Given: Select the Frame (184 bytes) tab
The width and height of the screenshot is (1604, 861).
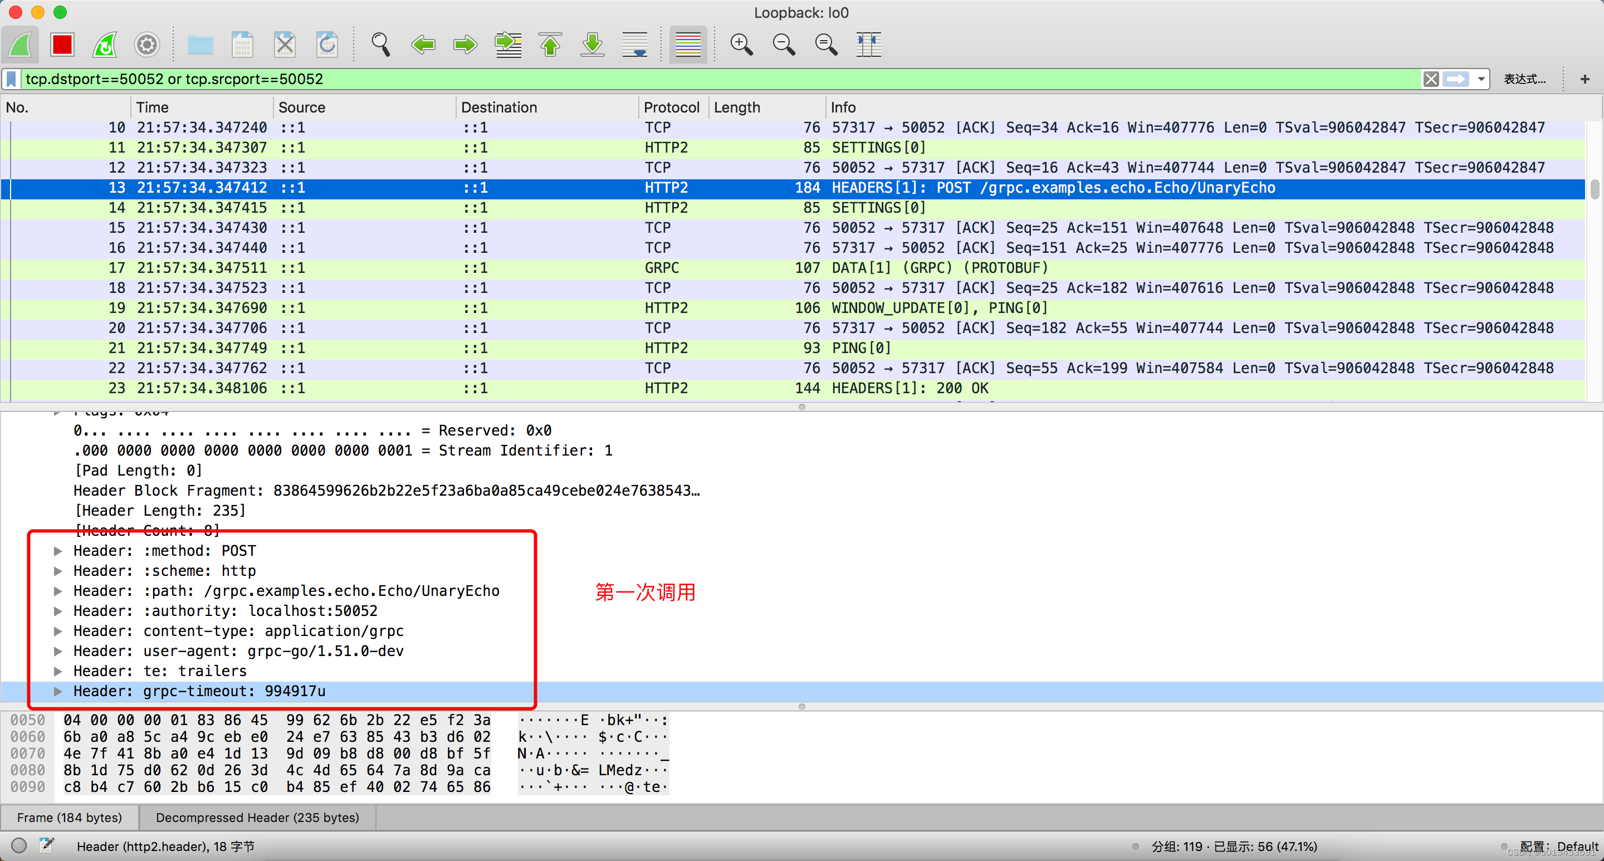Looking at the screenshot, I should (69, 818).
